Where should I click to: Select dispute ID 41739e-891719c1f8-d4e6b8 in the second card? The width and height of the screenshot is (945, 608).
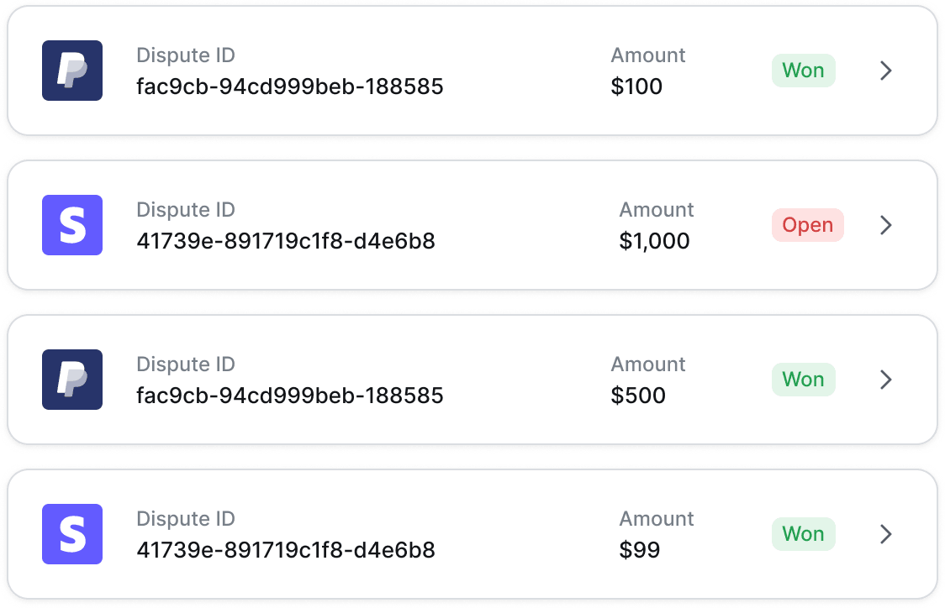[x=286, y=241]
